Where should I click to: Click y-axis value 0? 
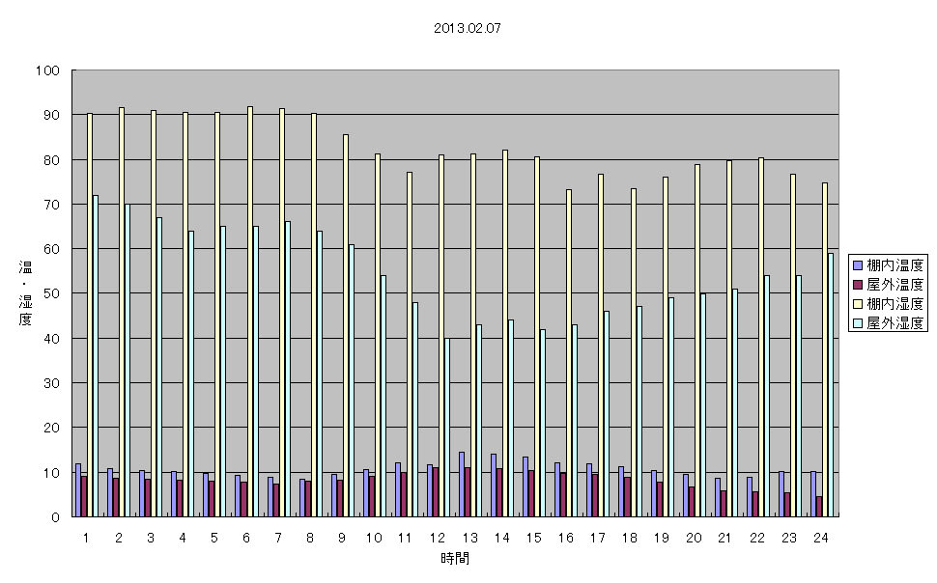click(x=56, y=517)
